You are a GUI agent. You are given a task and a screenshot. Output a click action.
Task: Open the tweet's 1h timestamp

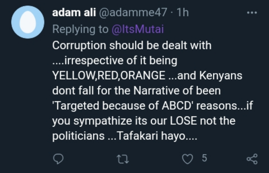182,13
